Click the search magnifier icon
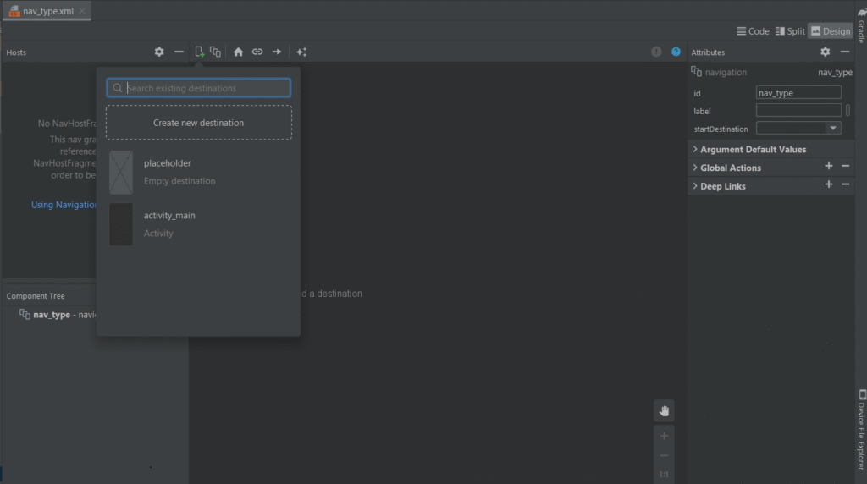This screenshot has width=867, height=484. (x=117, y=88)
